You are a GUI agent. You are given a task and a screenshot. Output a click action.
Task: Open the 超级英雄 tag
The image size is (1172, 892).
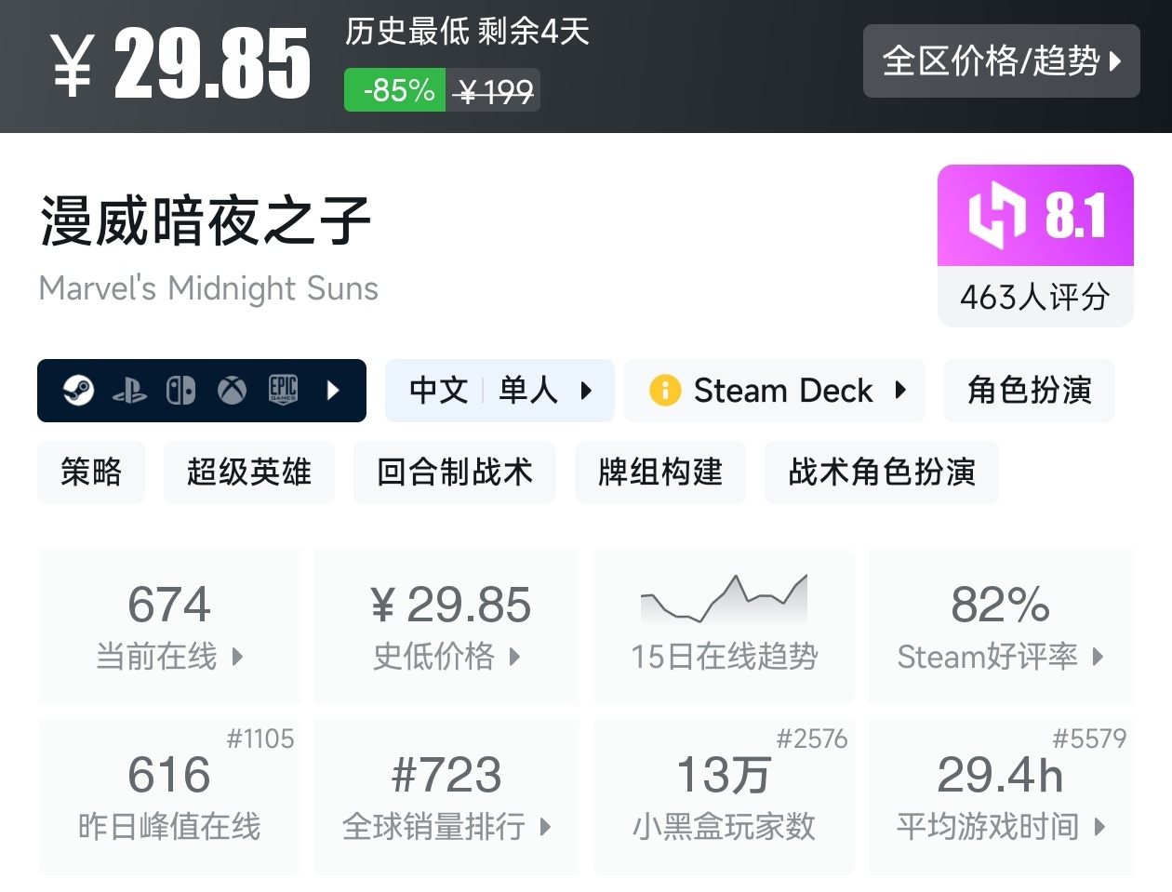pyautogui.click(x=248, y=473)
